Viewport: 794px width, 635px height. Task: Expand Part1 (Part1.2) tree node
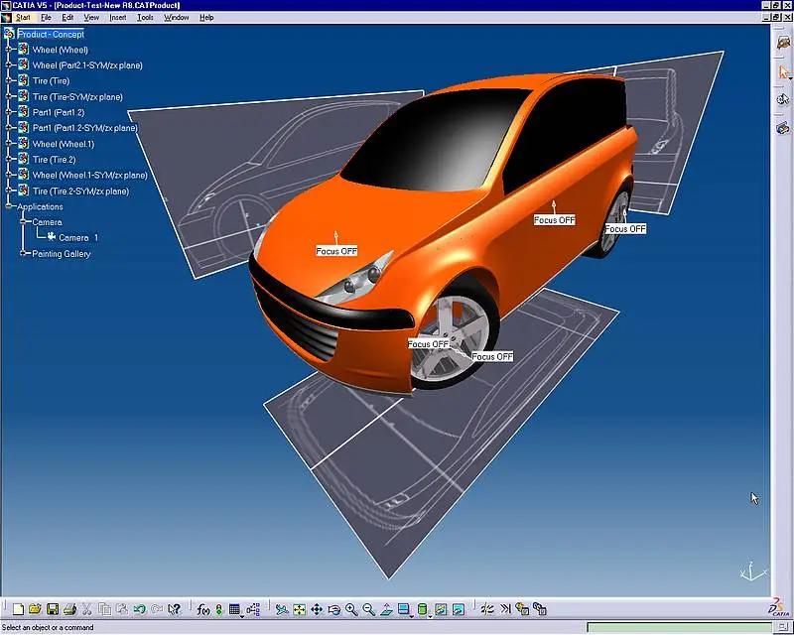coord(8,112)
